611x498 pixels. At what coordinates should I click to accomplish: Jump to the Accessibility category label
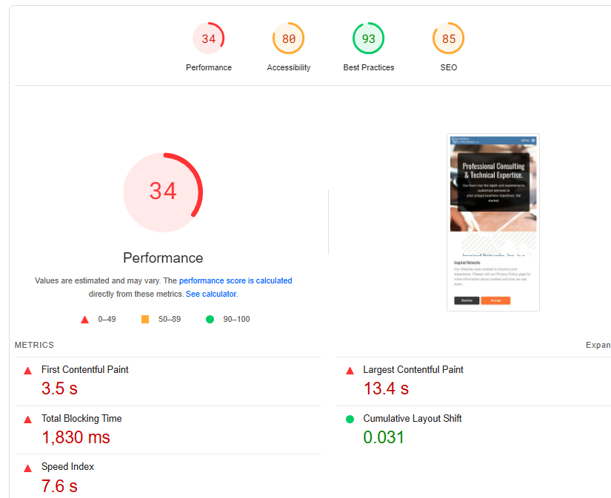tap(288, 67)
